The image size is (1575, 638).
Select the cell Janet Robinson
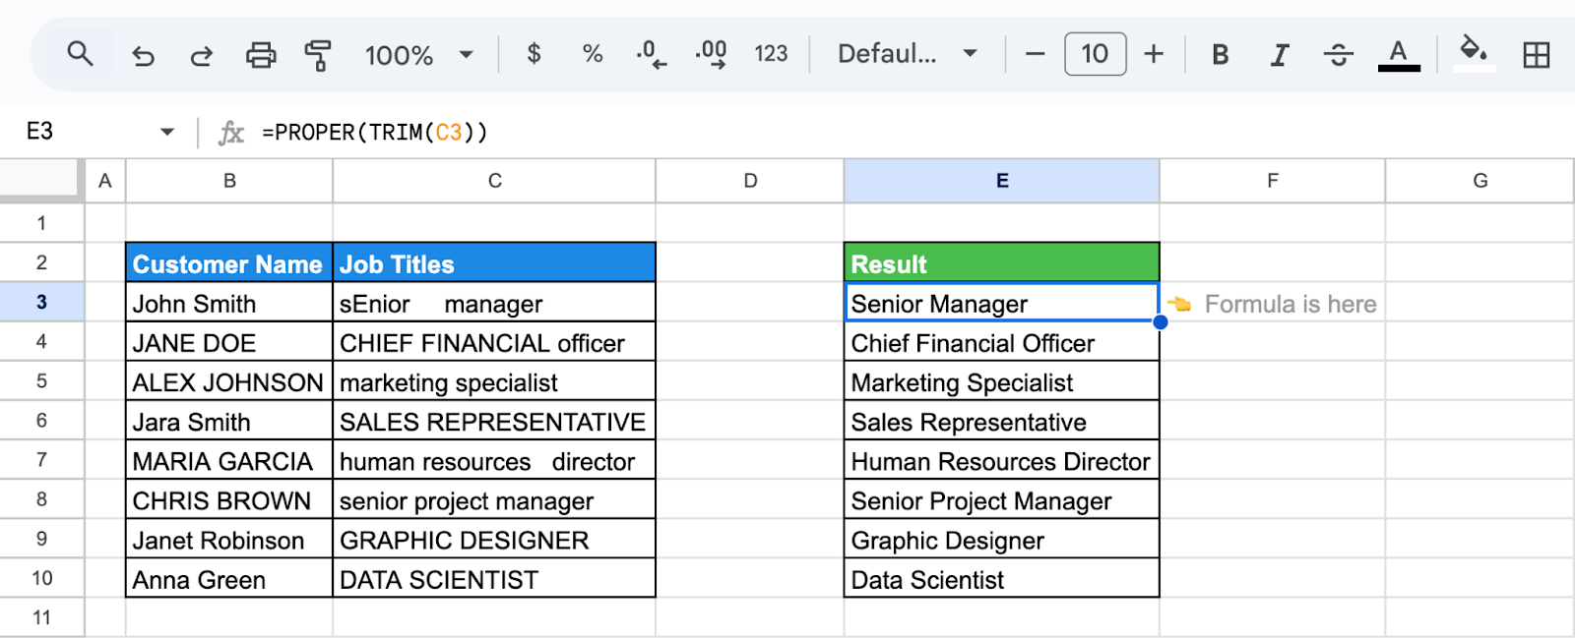coord(229,540)
